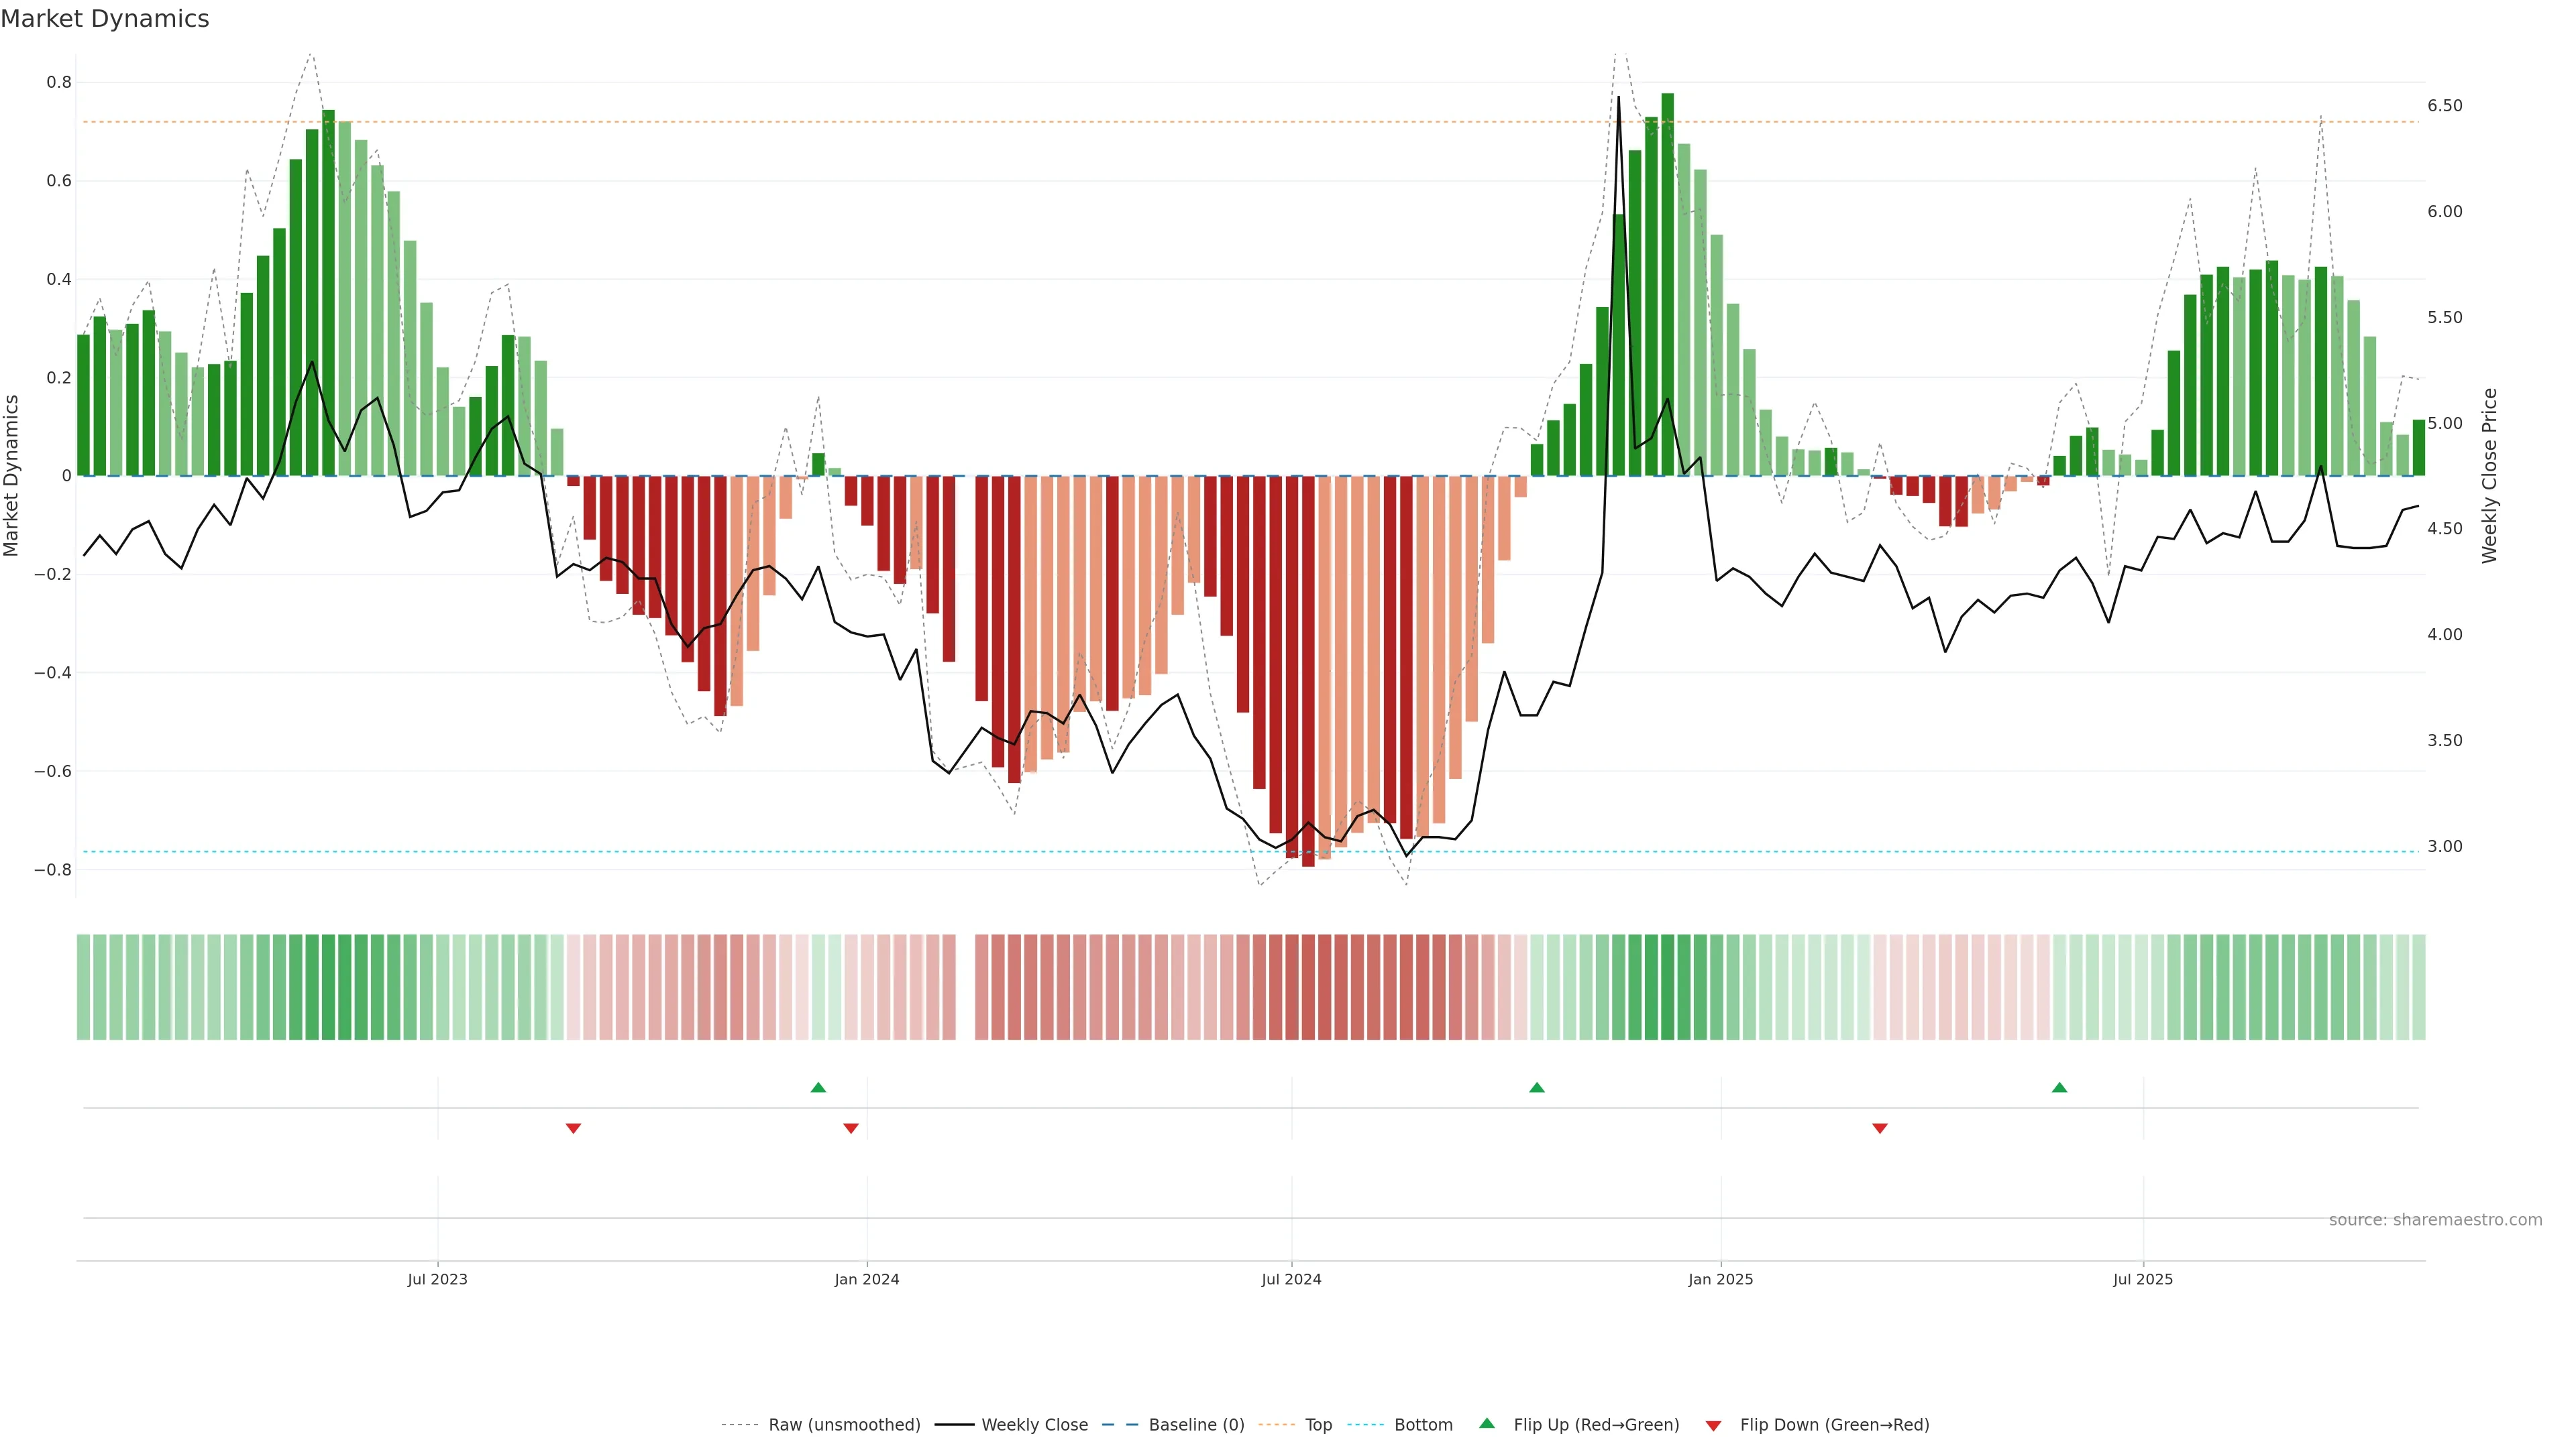
Task: Toggle the Weekly Close legend entry
Action: (1034, 1425)
